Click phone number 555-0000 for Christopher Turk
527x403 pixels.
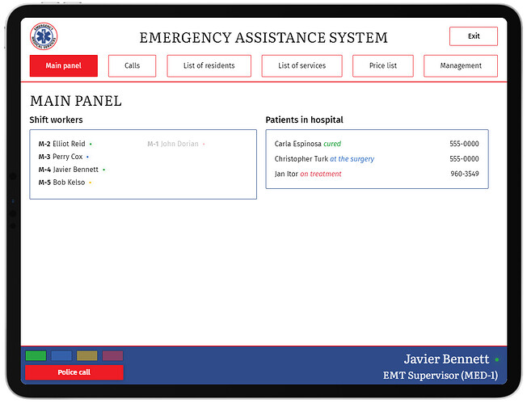point(464,159)
